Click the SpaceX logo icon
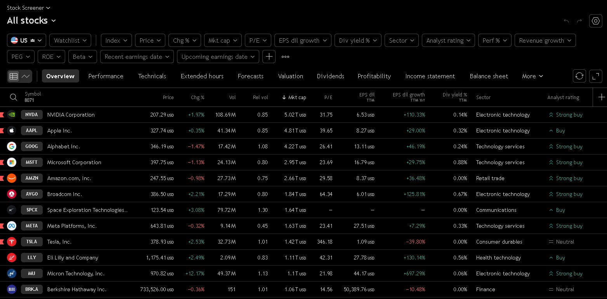Viewport: 607px width, 299px height. click(x=12, y=210)
